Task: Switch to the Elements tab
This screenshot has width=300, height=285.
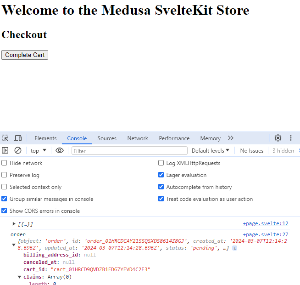Action: coord(45,138)
